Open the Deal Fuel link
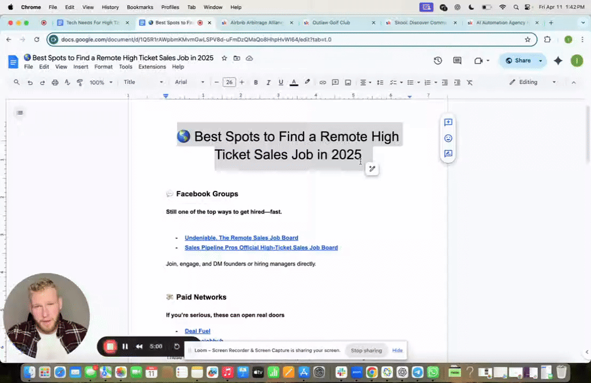 [197, 331]
